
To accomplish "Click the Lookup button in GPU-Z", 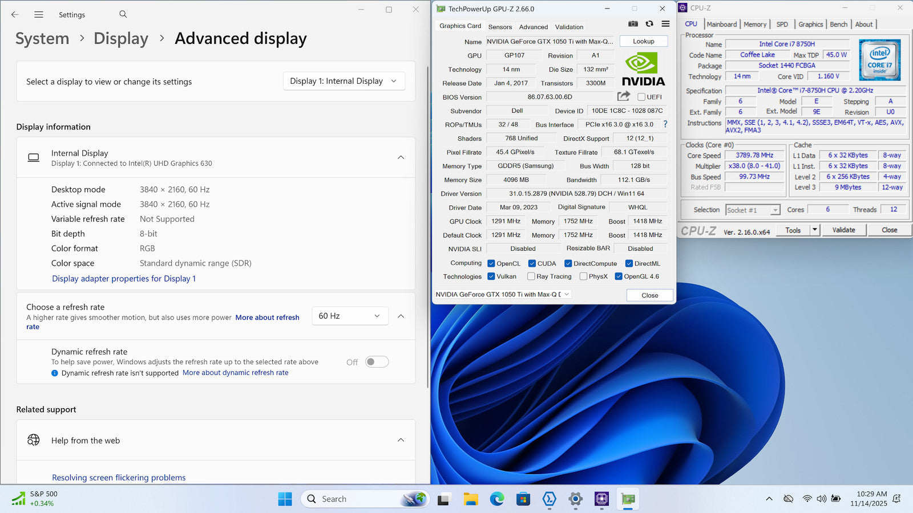I will point(643,41).
